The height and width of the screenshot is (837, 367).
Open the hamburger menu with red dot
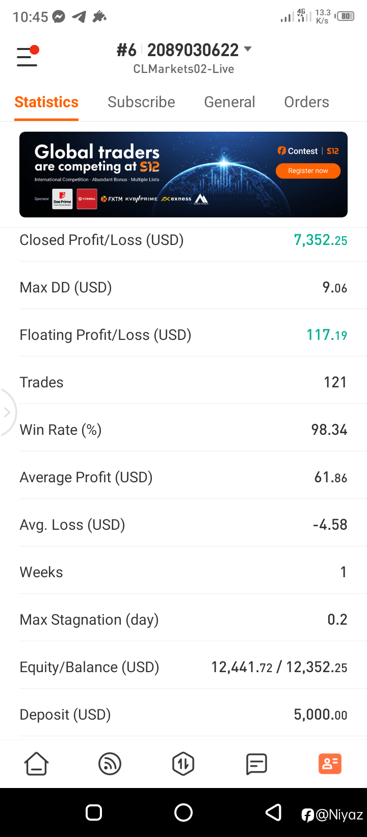click(28, 56)
